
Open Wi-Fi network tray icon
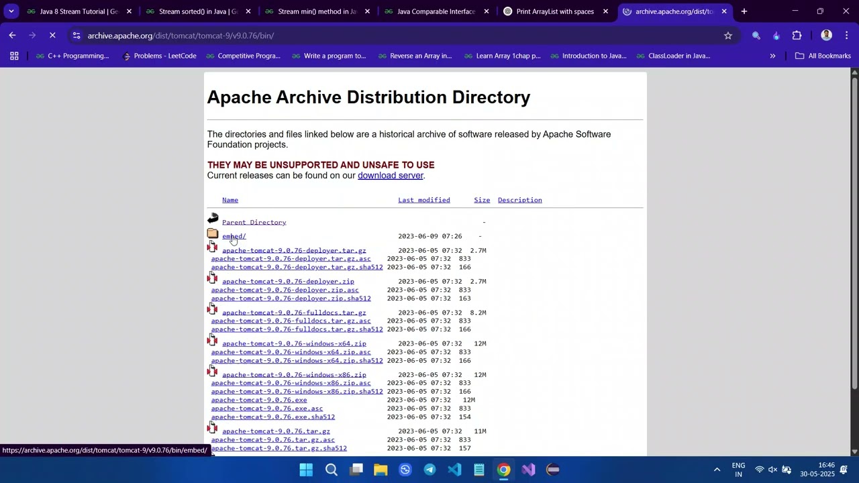click(x=760, y=470)
